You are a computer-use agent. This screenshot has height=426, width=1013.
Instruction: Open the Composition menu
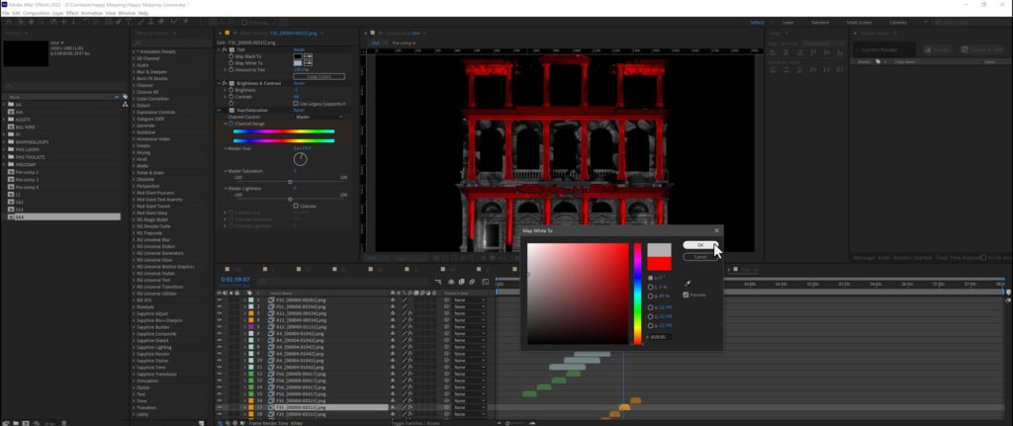(37, 13)
